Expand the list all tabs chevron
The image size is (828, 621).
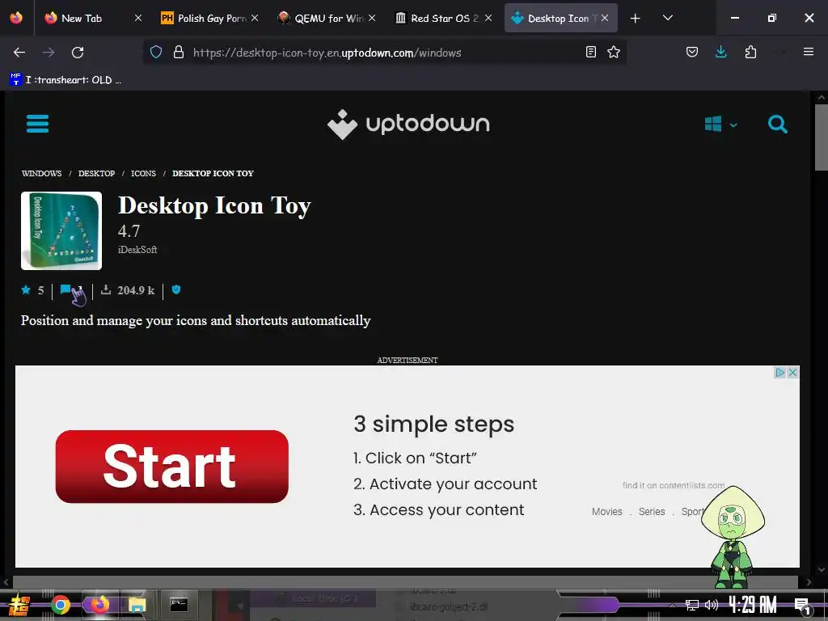[667, 18]
